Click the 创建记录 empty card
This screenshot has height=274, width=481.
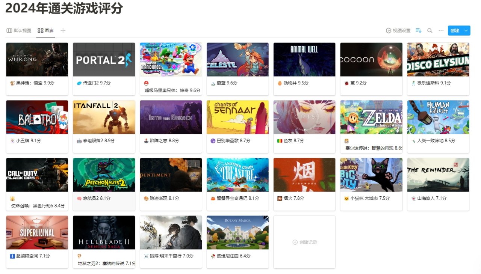click(304, 242)
